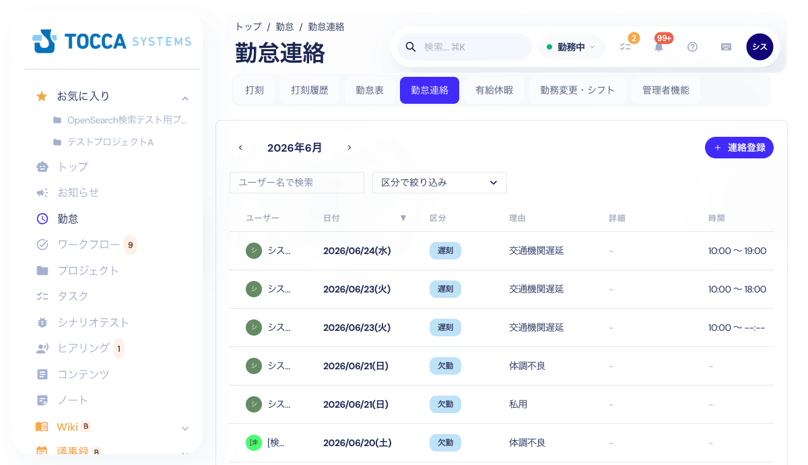Switch to the 打刻 tab
The height and width of the screenshot is (465, 808).
(x=255, y=90)
